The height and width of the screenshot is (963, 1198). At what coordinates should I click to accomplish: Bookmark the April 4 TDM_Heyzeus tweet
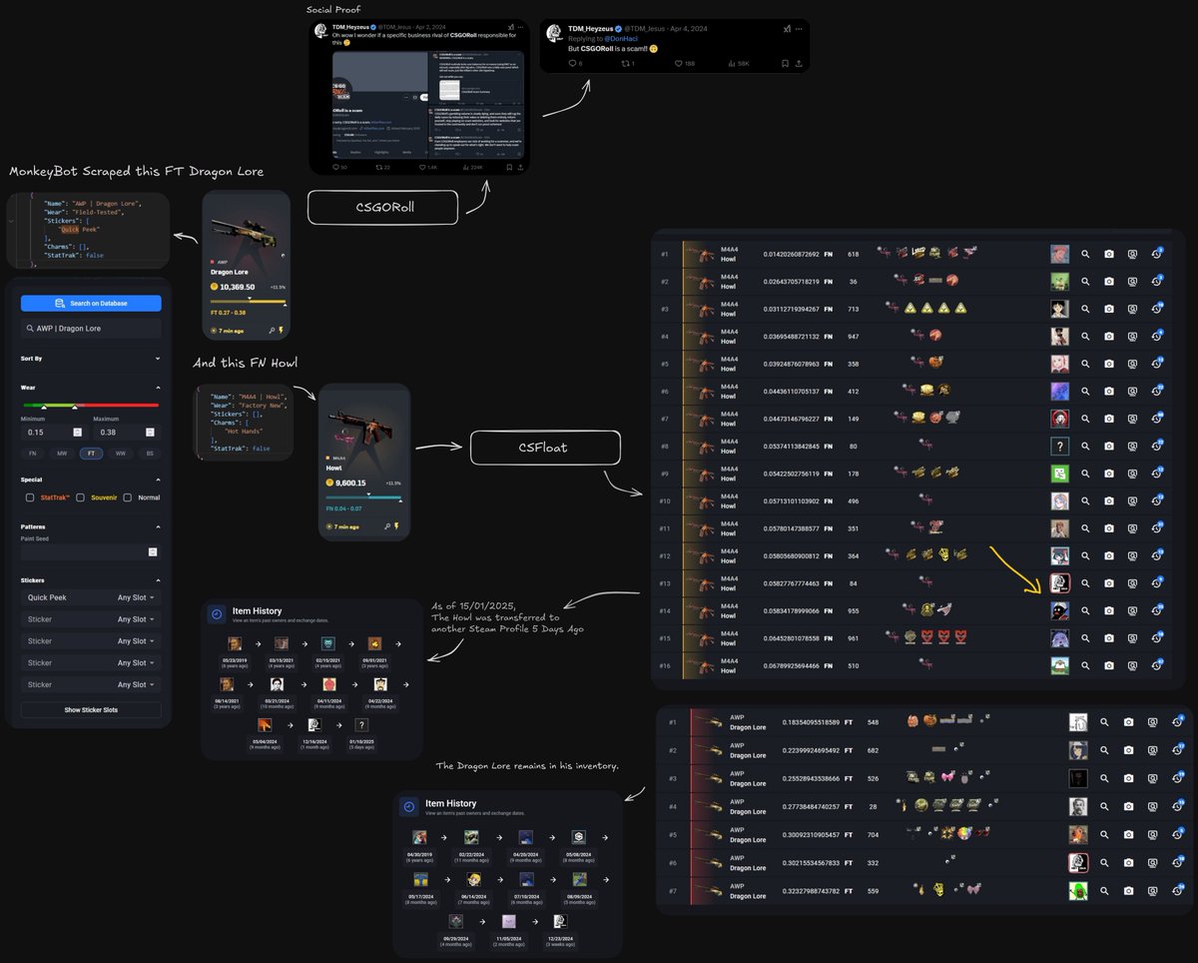pos(785,63)
